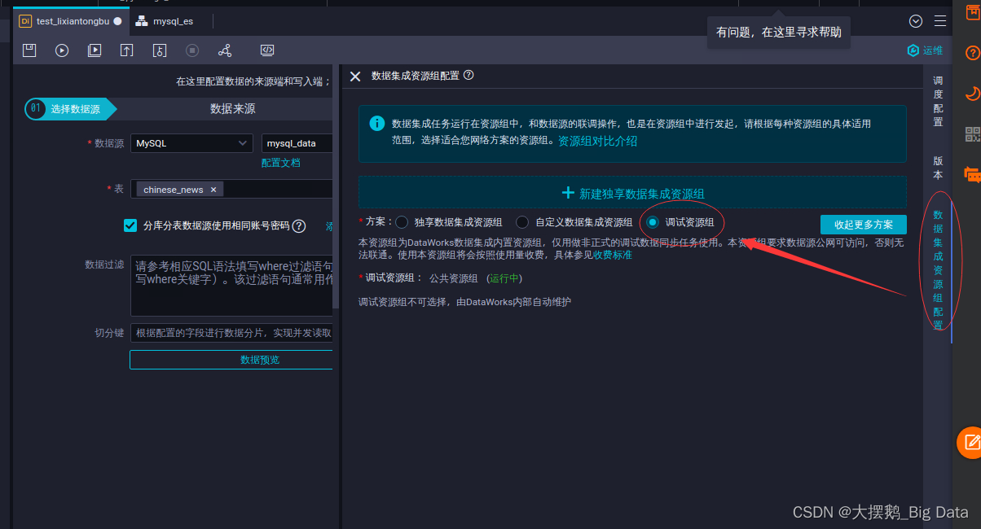Open 配置文档 link
Image resolution: width=981 pixels, height=529 pixels.
tap(280, 163)
